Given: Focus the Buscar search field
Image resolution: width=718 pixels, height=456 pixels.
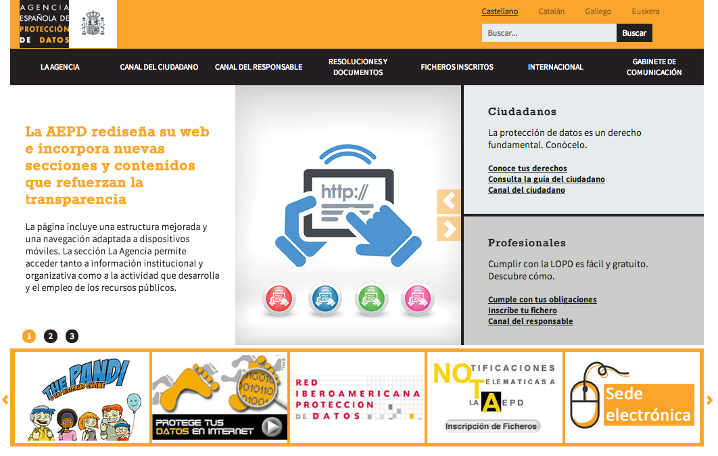Looking at the screenshot, I should point(549,33).
